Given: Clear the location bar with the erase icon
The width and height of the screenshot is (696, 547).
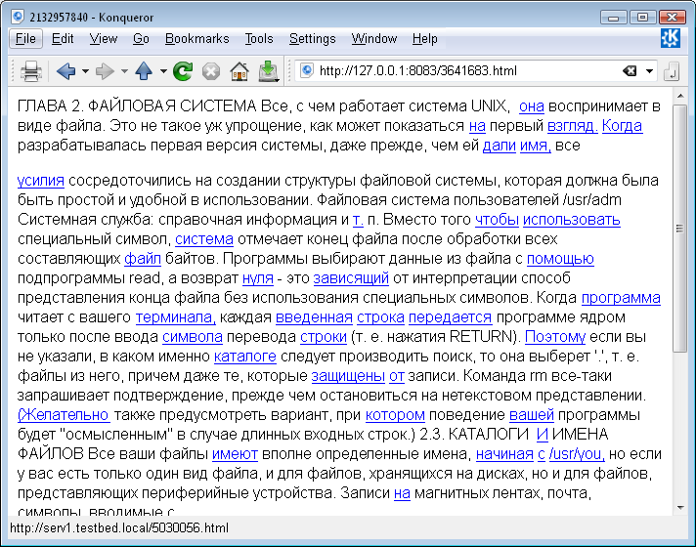Looking at the screenshot, I should pyautogui.click(x=630, y=71).
